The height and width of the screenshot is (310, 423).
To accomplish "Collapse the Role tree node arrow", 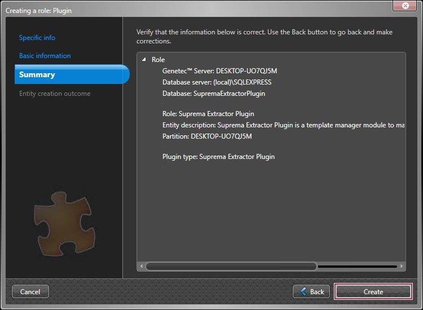I will point(144,59).
